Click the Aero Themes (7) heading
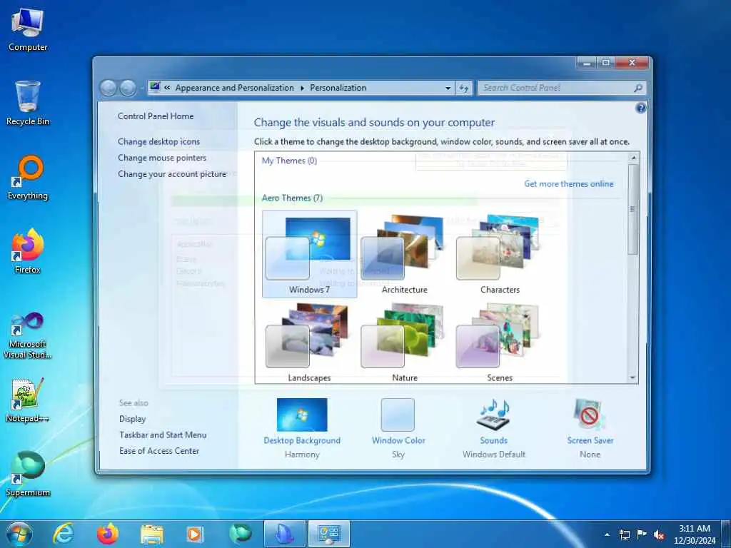This screenshot has width=731, height=548. tap(292, 198)
